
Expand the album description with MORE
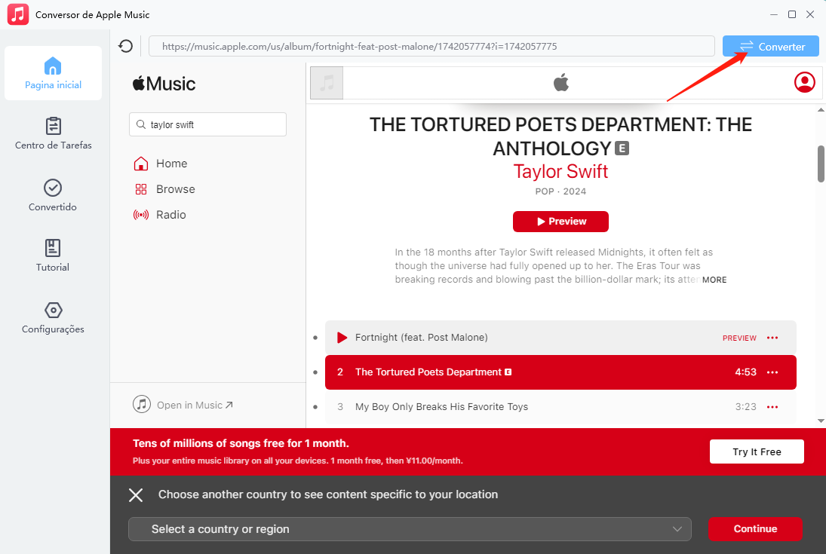pos(715,280)
